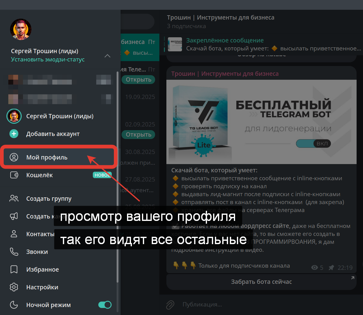363x315 pixels.
Task: Click Set emoji status (Установить эмодзи-статус) link
Action: click(48, 60)
